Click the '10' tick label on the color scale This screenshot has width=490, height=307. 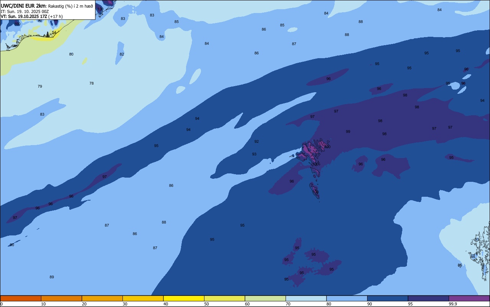pyautogui.click(x=43, y=304)
